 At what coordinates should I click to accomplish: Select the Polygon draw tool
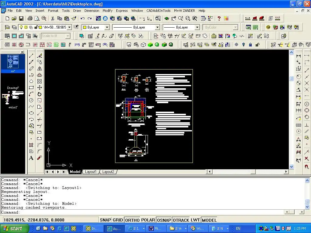(31, 81)
